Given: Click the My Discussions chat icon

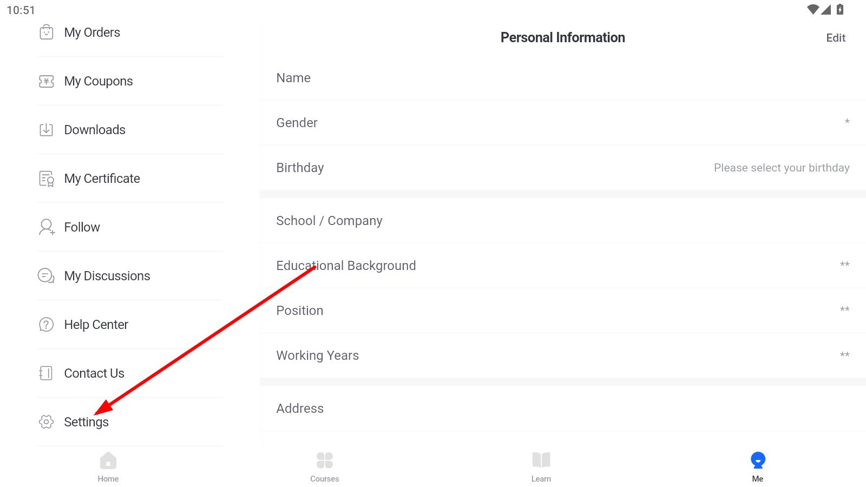Looking at the screenshot, I should point(47,276).
